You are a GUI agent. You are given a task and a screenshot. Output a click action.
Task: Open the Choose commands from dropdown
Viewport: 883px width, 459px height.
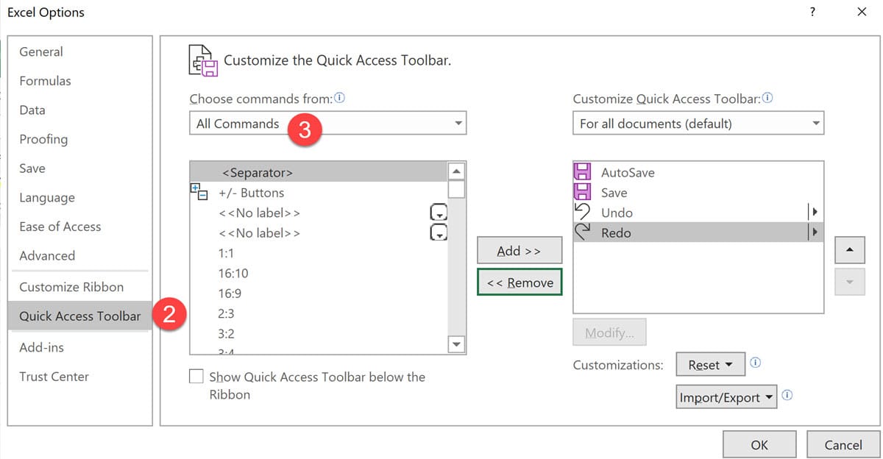tap(327, 124)
